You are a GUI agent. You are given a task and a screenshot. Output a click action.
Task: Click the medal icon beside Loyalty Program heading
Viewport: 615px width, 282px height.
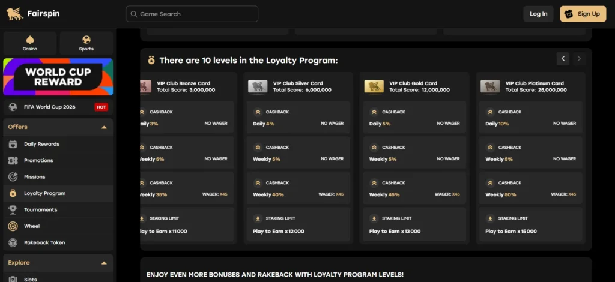tap(151, 61)
